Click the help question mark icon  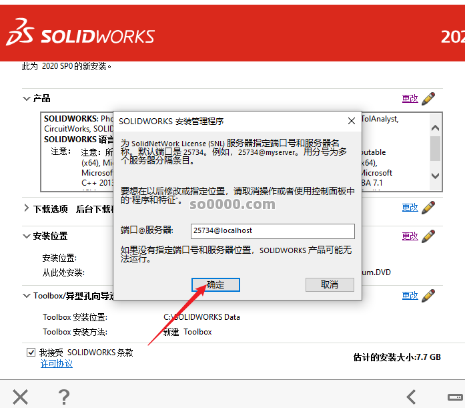click(x=64, y=397)
